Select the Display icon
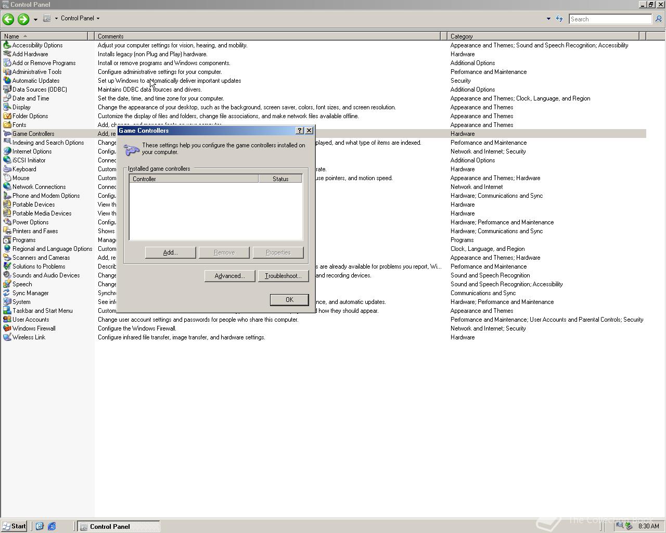The image size is (666, 533). coord(7,107)
